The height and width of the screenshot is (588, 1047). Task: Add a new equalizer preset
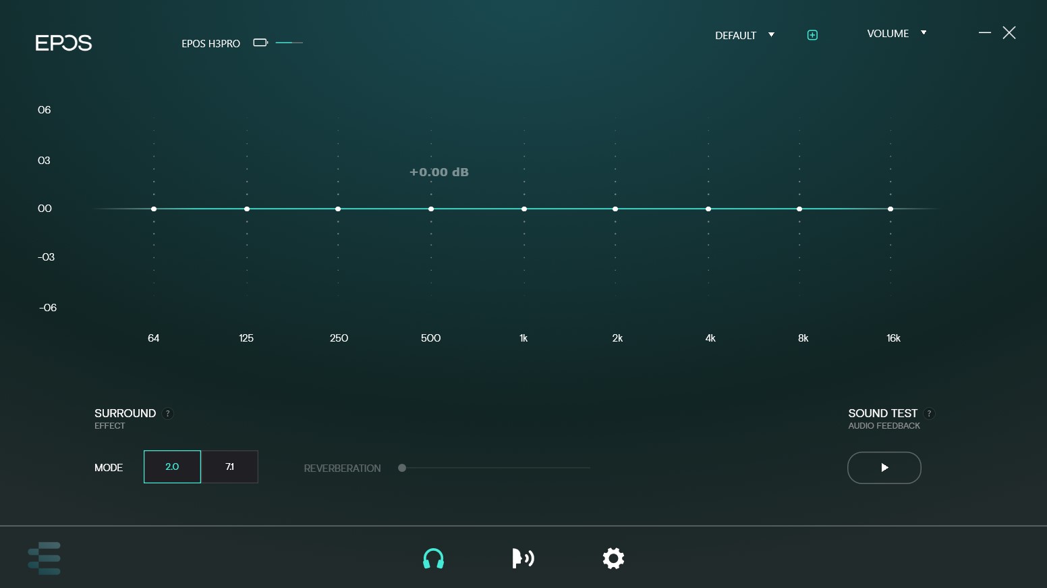tap(812, 35)
